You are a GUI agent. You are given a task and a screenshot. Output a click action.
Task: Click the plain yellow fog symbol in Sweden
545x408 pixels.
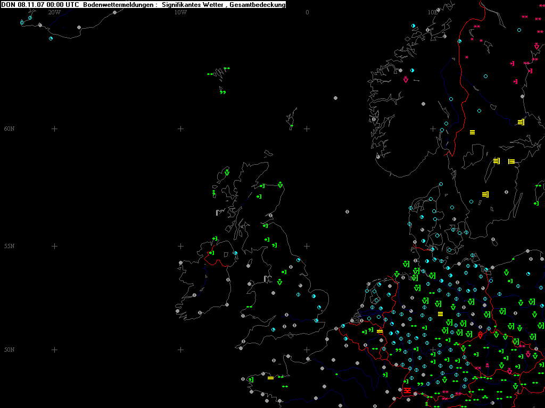[472, 132]
